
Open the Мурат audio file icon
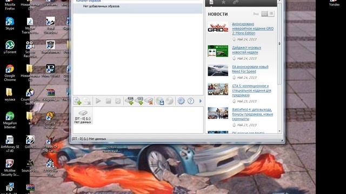(30, 25)
